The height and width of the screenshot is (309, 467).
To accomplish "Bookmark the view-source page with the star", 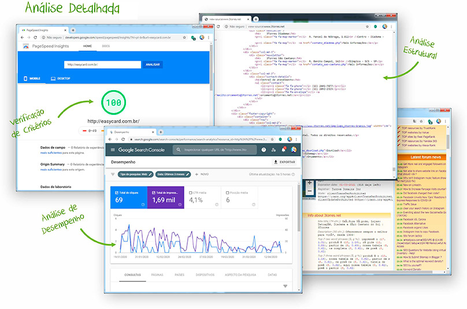I will (x=367, y=27).
